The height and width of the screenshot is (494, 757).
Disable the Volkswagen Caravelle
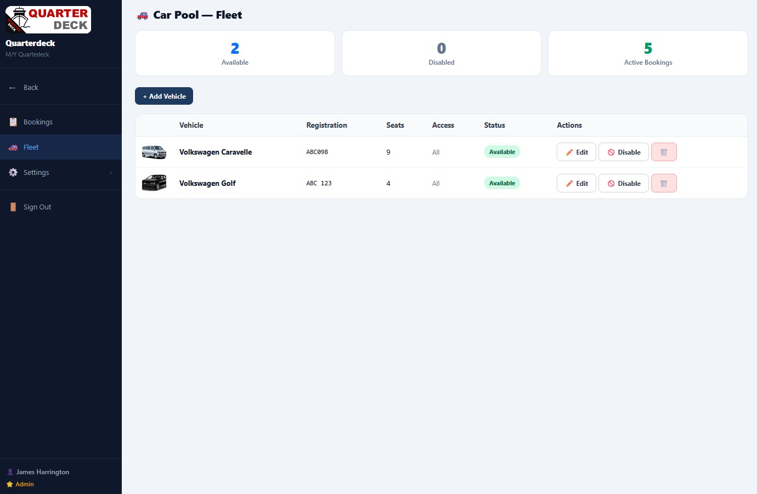[x=624, y=152]
